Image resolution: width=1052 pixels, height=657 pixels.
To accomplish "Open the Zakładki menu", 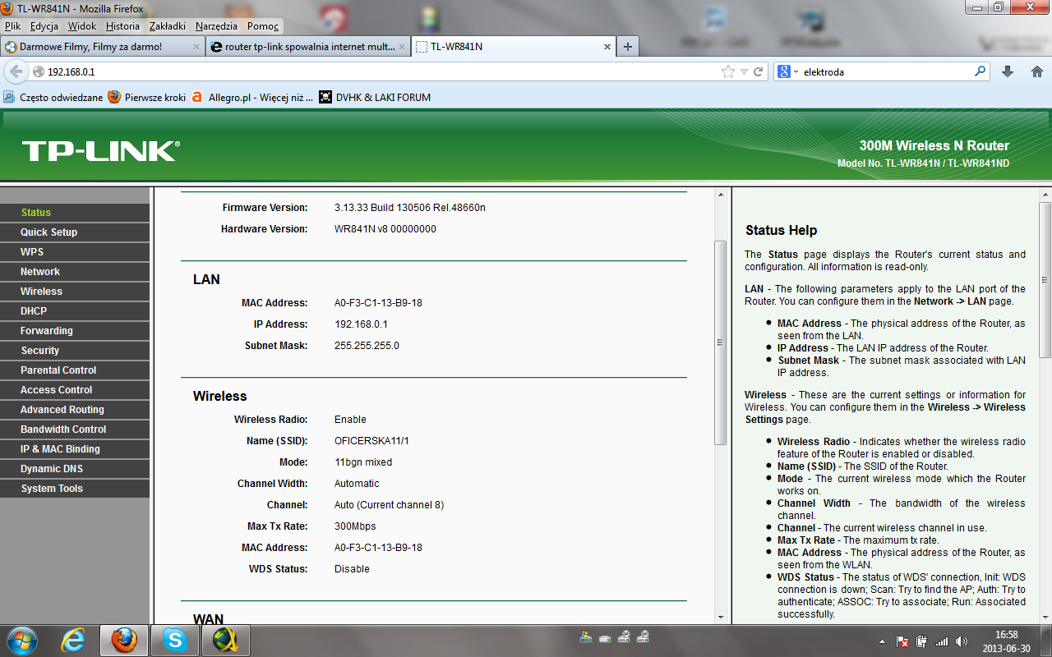I will click(167, 26).
